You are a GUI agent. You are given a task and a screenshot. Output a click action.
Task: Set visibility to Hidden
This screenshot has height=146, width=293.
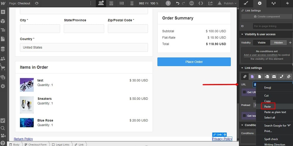[x=278, y=42]
